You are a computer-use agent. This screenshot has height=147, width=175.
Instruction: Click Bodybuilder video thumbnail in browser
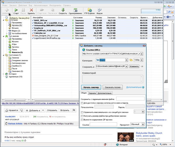pyautogui.click(x=126, y=137)
